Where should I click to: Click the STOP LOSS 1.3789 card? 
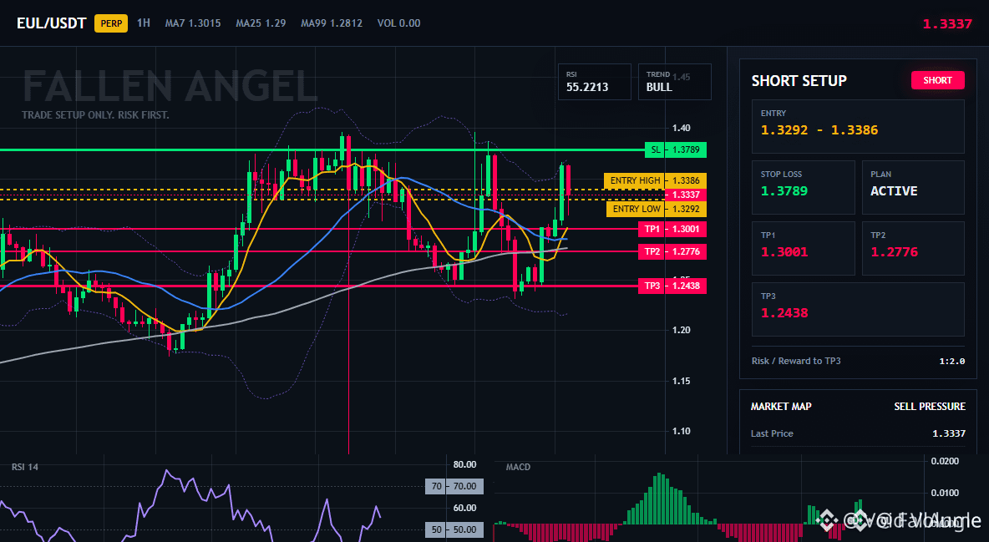(x=803, y=187)
